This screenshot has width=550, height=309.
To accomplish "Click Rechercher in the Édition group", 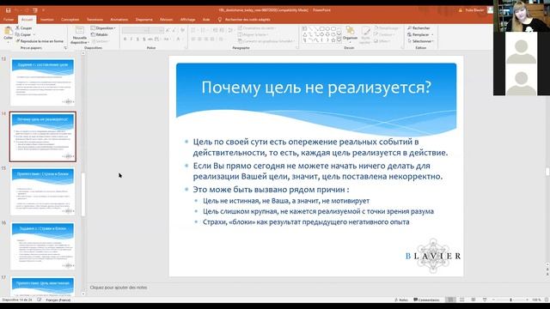I will coord(419,28).
